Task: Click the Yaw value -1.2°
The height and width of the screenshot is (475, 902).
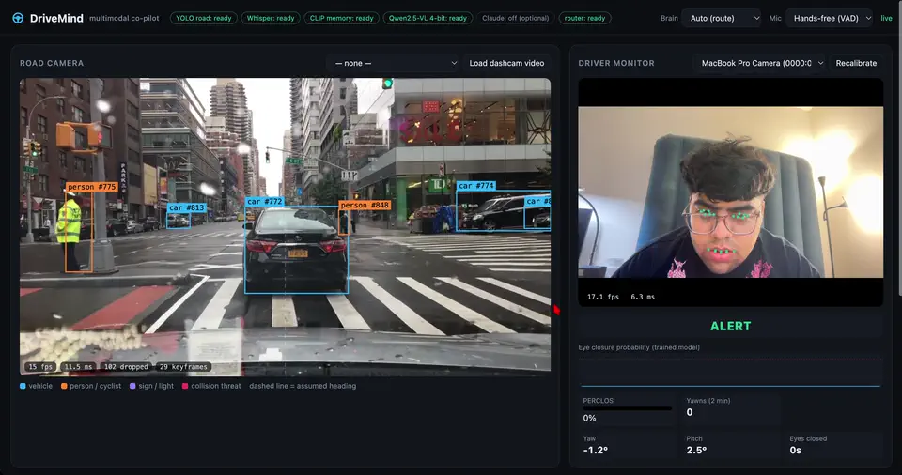Action: point(596,451)
